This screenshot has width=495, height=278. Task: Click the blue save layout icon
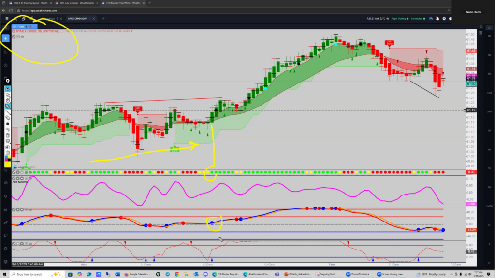pyautogui.click(x=431, y=19)
